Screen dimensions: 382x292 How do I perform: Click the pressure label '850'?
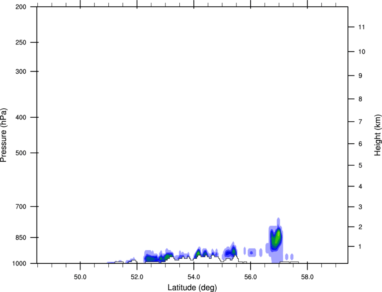pyautogui.click(x=21, y=238)
